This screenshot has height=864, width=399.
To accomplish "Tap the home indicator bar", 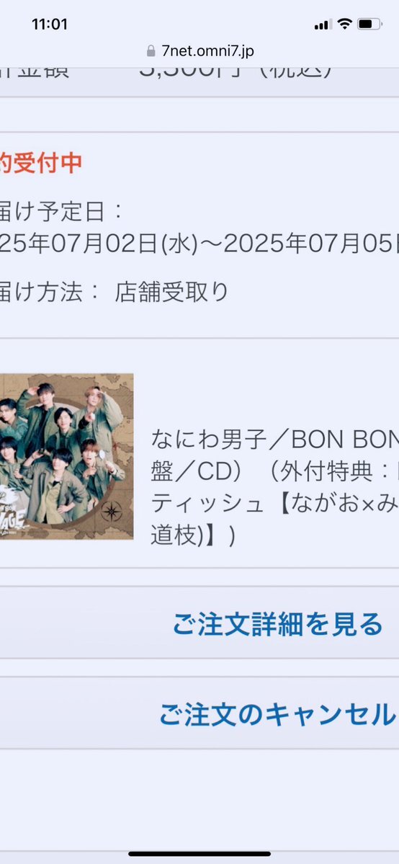I will tap(199, 854).
